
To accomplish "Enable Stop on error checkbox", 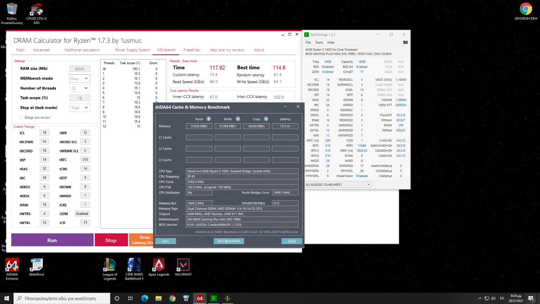I will click(21, 117).
